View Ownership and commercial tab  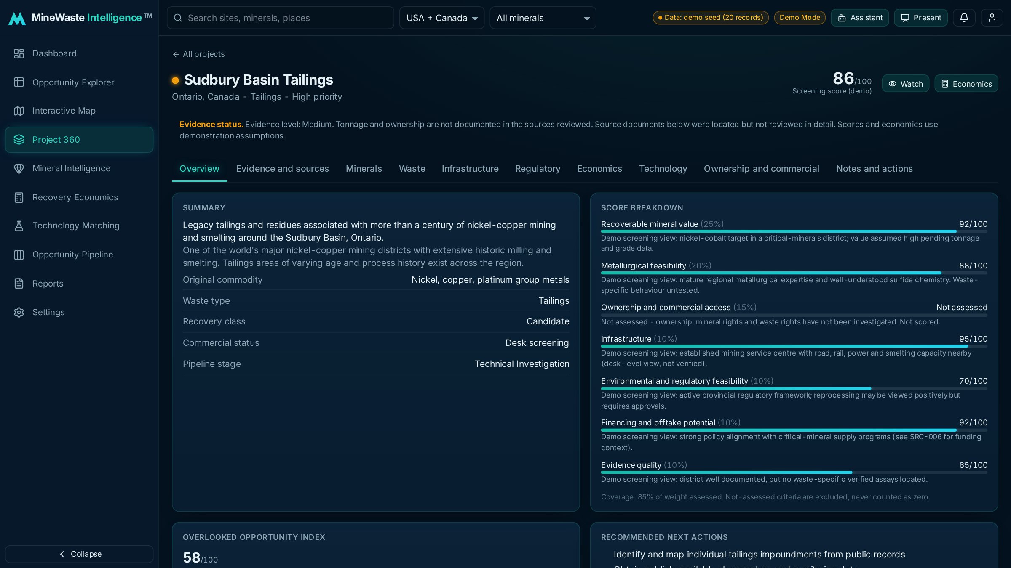(761, 168)
